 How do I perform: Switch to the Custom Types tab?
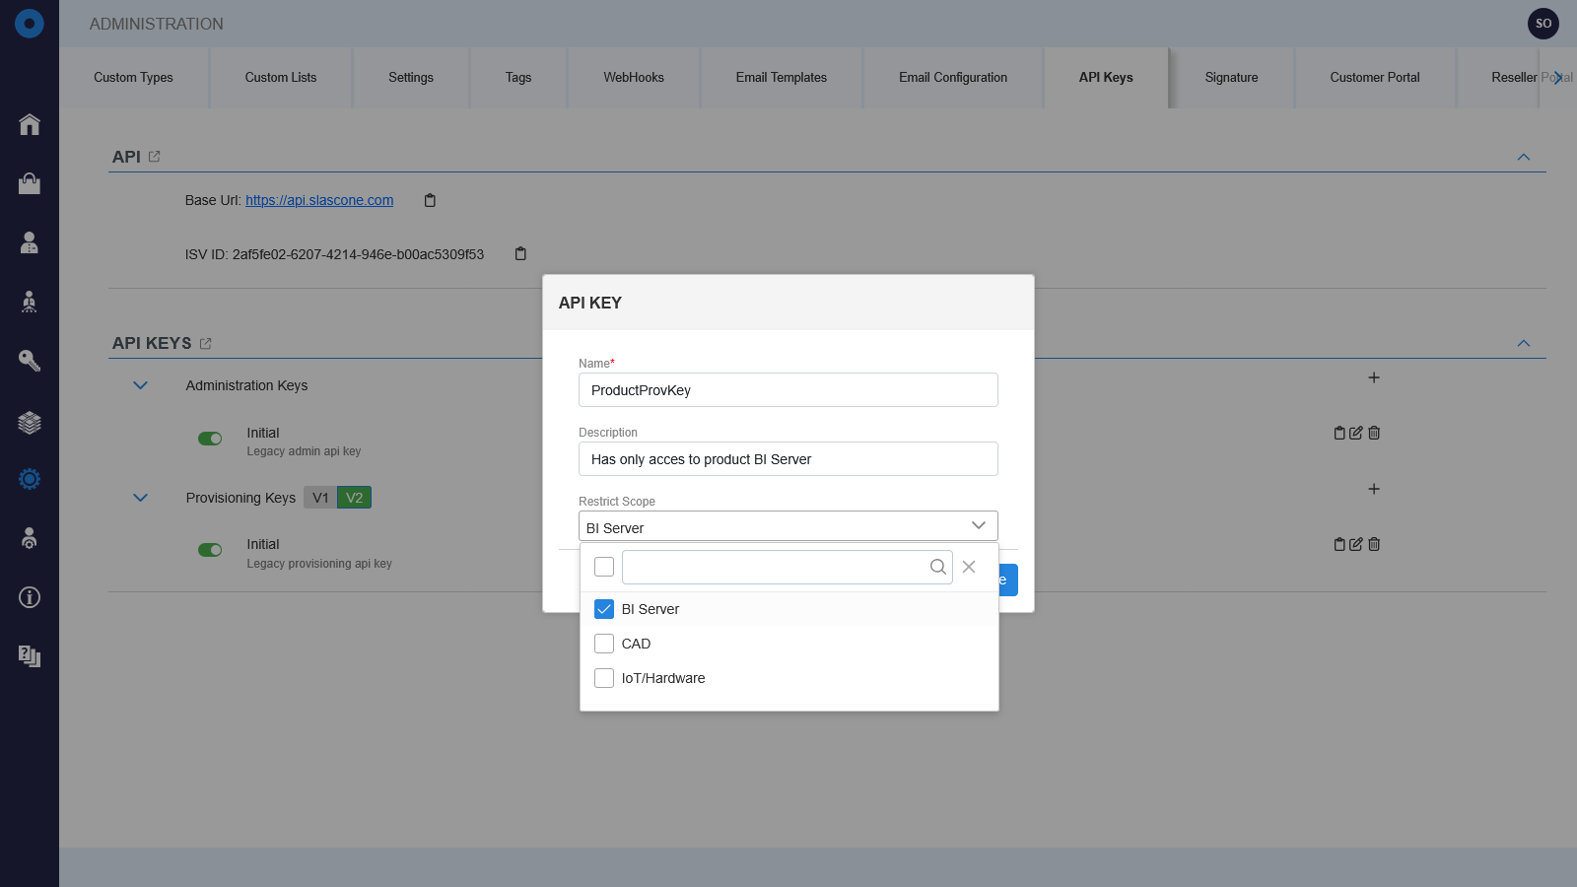click(133, 77)
